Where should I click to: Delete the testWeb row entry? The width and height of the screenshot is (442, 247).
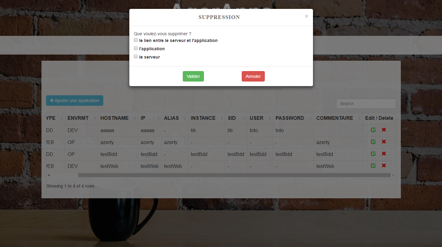pos(384,166)
